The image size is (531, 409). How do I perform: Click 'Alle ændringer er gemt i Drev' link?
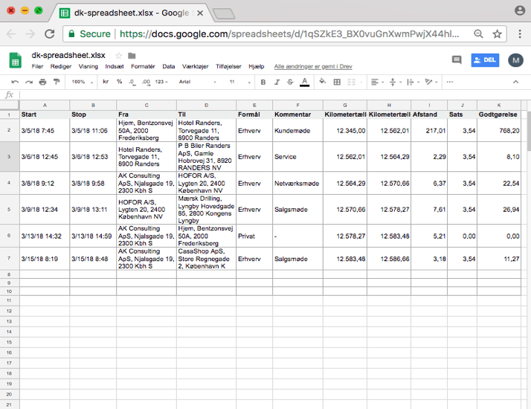click(313, 66)
